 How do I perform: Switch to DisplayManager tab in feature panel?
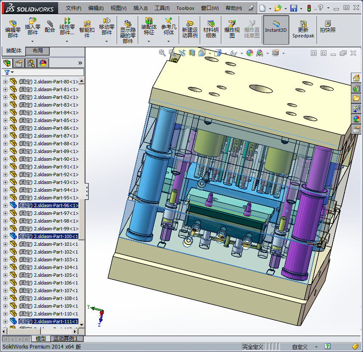43,63
